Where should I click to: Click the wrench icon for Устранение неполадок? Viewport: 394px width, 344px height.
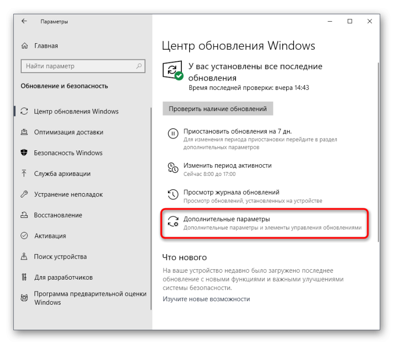click(x=24, y=194)
